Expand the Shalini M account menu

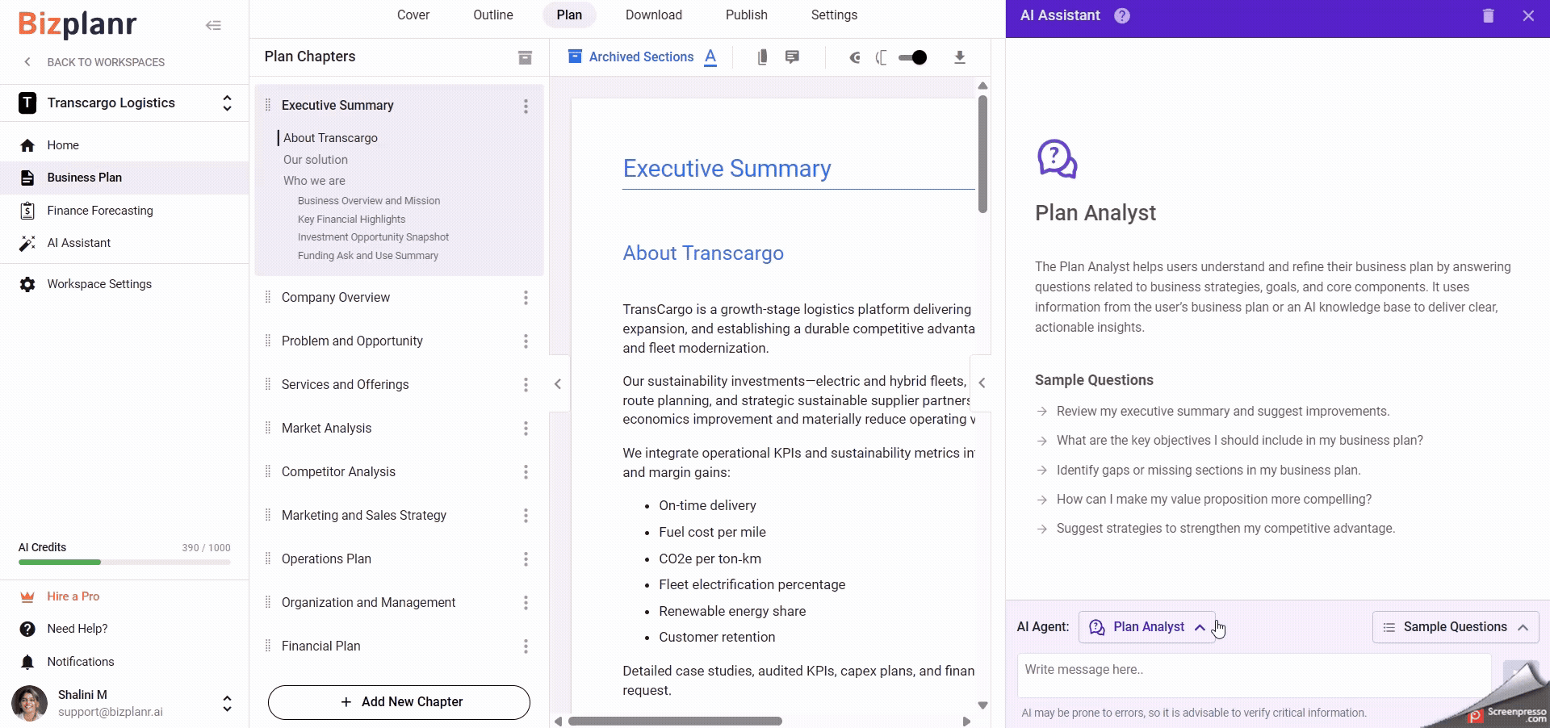pos(227,704)
